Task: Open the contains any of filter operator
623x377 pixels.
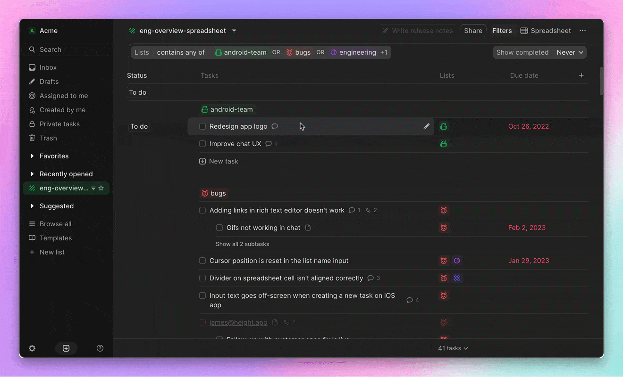Action: (x=181, y=52)
